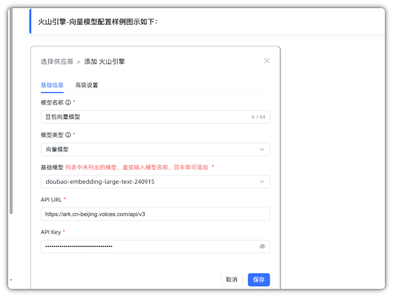Toggle API Key visibility eye icon
Screen dimensions: 393x297
pyautogui.click(x=262, y=246)
